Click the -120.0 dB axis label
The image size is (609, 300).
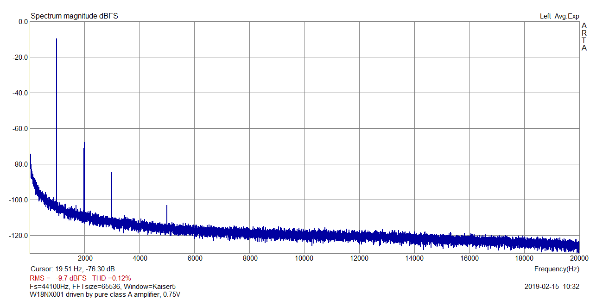click(19, 236)
